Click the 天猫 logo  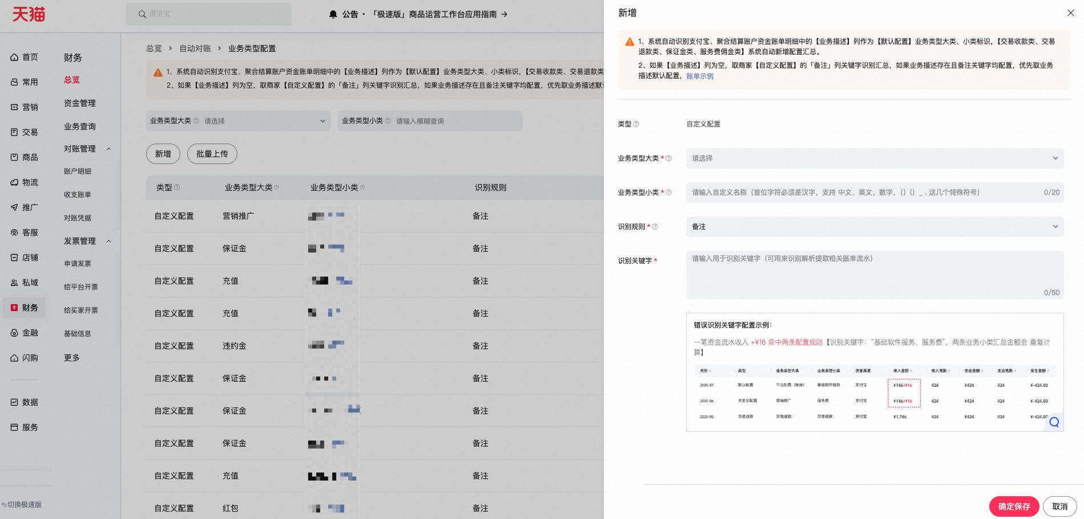[29, 14]
